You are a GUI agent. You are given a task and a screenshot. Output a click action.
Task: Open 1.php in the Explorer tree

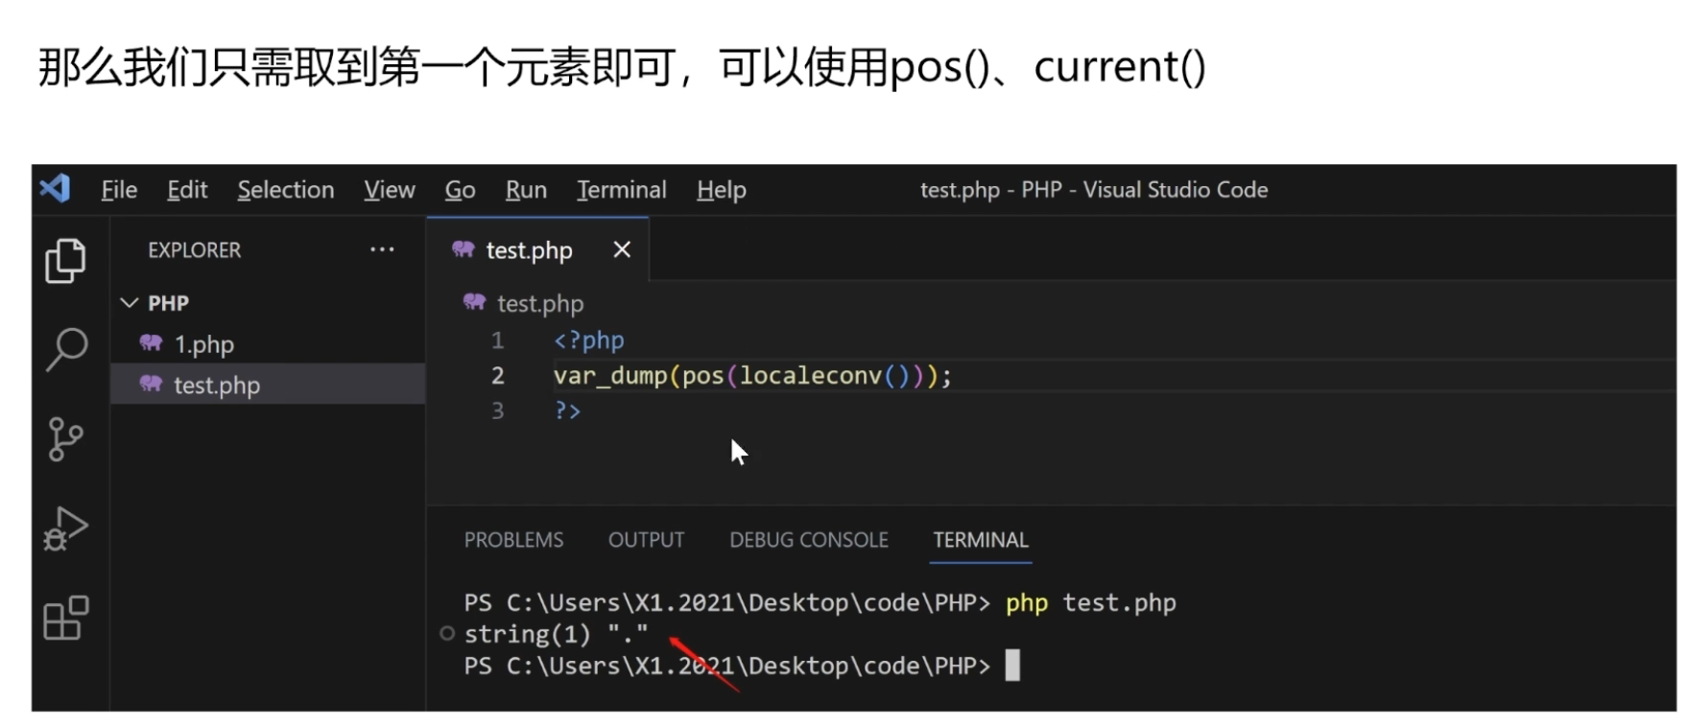268,344
